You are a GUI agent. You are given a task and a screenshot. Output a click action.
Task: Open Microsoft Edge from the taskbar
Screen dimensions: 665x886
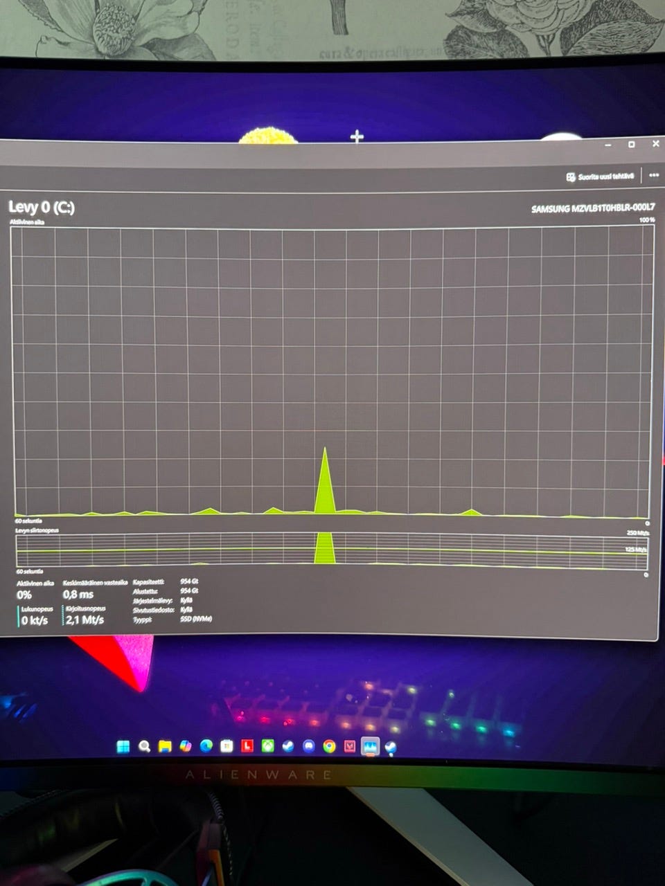click(x=206, y=746)
